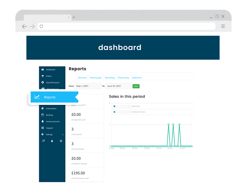The image size is (246, 194).
Task: Toggle the Number of orders legend entry
Action: pos(138,112)
